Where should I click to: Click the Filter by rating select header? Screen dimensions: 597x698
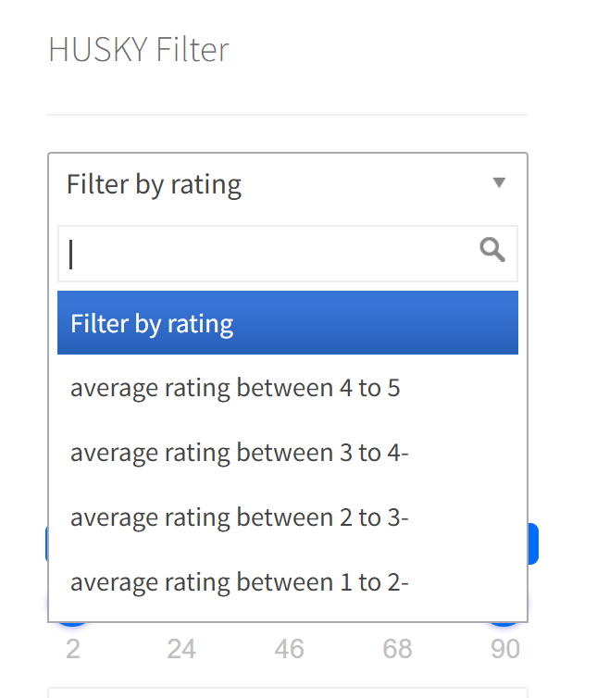click(288, 184)
